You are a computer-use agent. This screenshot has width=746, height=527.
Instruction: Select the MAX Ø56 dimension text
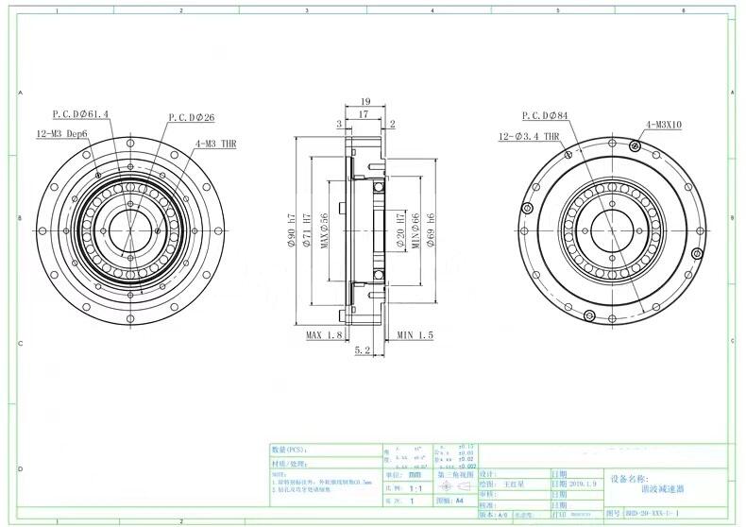pos(324,226)
